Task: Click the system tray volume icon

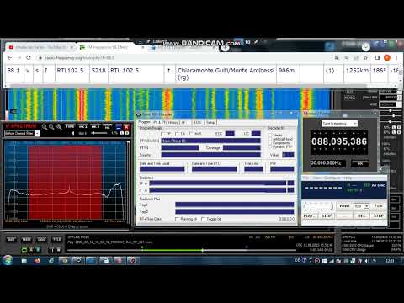Action: [x=367, y=261]
